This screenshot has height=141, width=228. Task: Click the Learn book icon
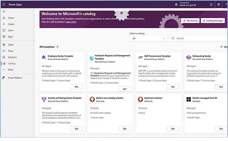(x=4, y=30)
